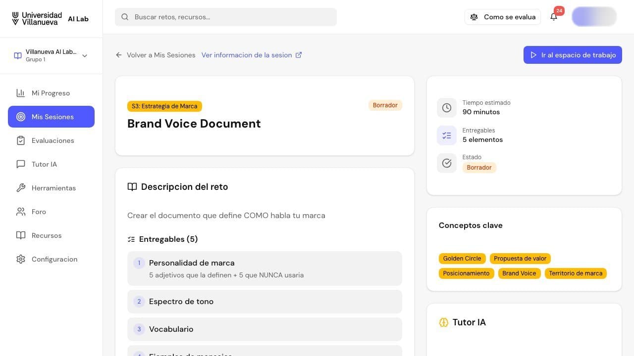Click the Tutor IA chat bubble icon
Image resolution: width=634 pixels, height=356 pixels.
(21, 164)
